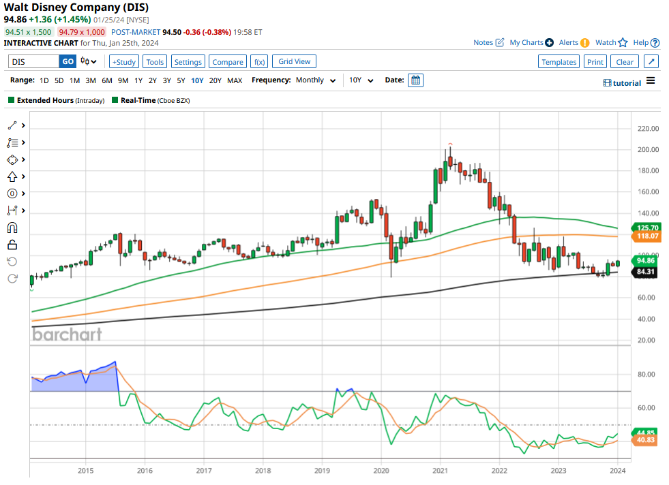669x485 pixels.
Task: Click the arrow shape annotation tool
Action: (12, 176)
